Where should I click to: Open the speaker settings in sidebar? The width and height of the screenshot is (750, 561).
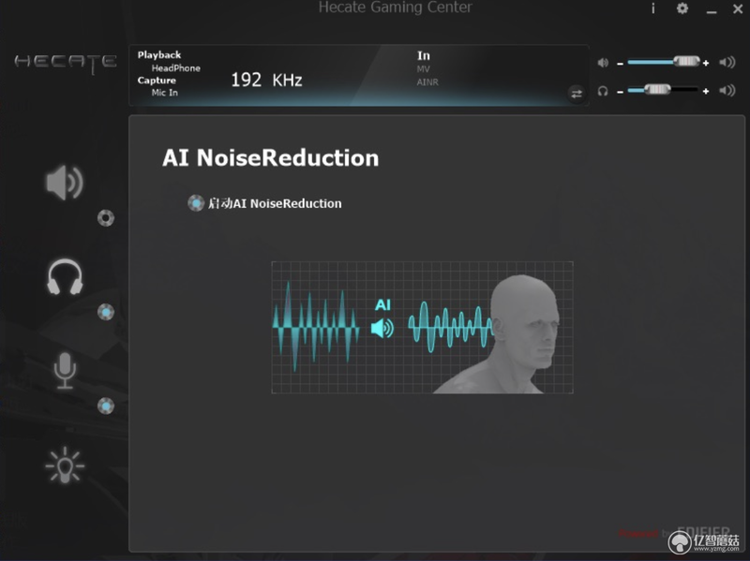tap(65, 182)
